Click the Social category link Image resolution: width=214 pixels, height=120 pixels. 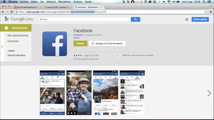click(76, 38)
